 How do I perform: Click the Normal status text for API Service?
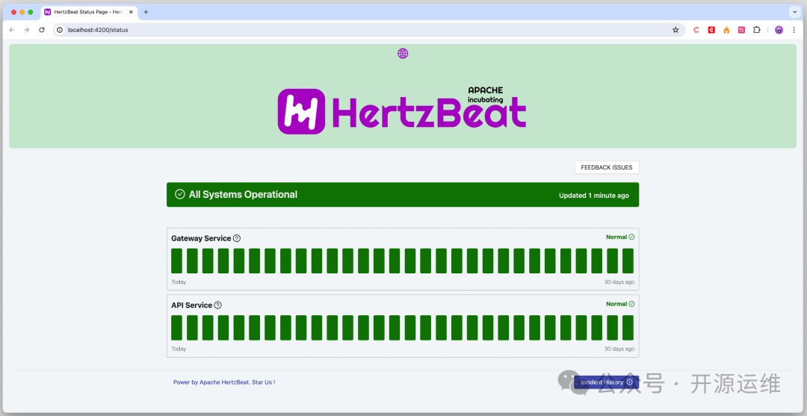[x=616, y=304]
